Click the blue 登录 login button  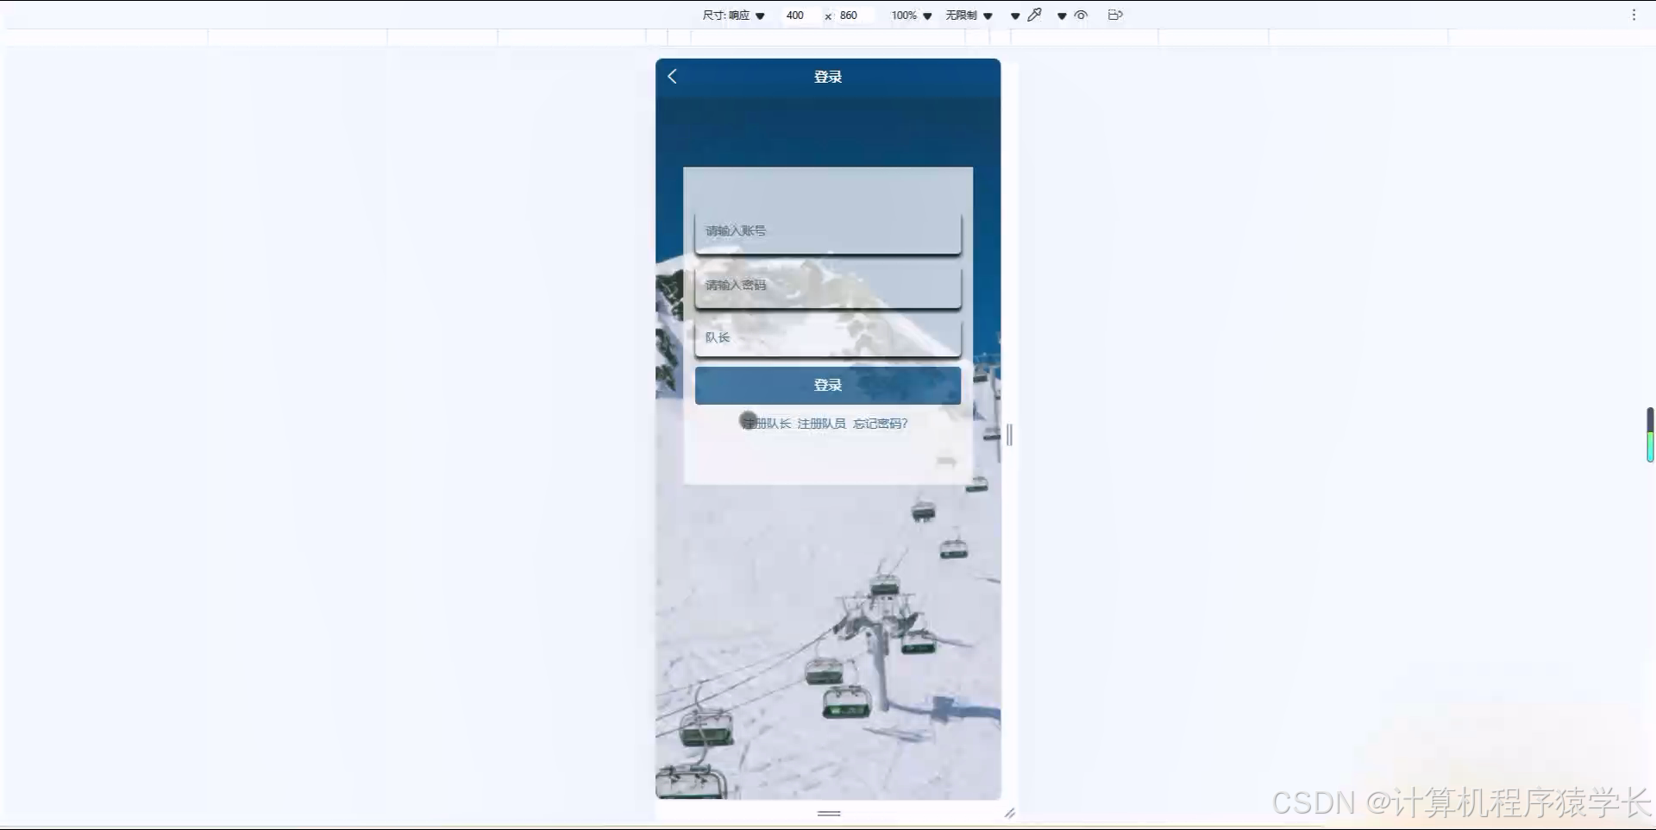click(828, 385)
